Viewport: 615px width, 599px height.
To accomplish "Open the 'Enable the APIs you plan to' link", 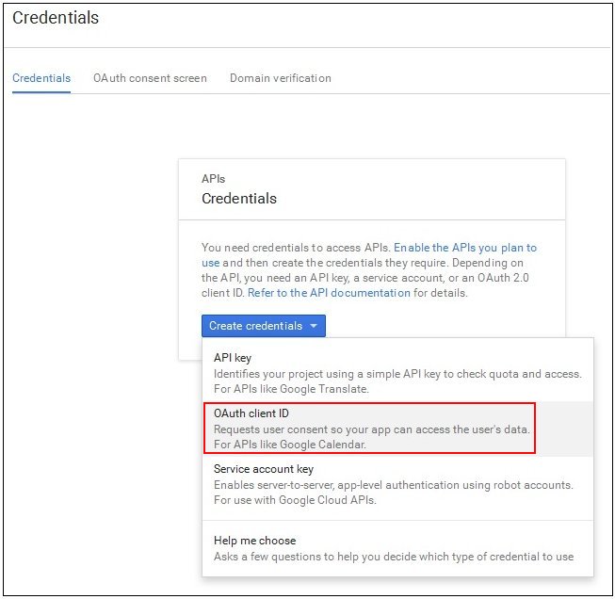I will click(465, 248).
